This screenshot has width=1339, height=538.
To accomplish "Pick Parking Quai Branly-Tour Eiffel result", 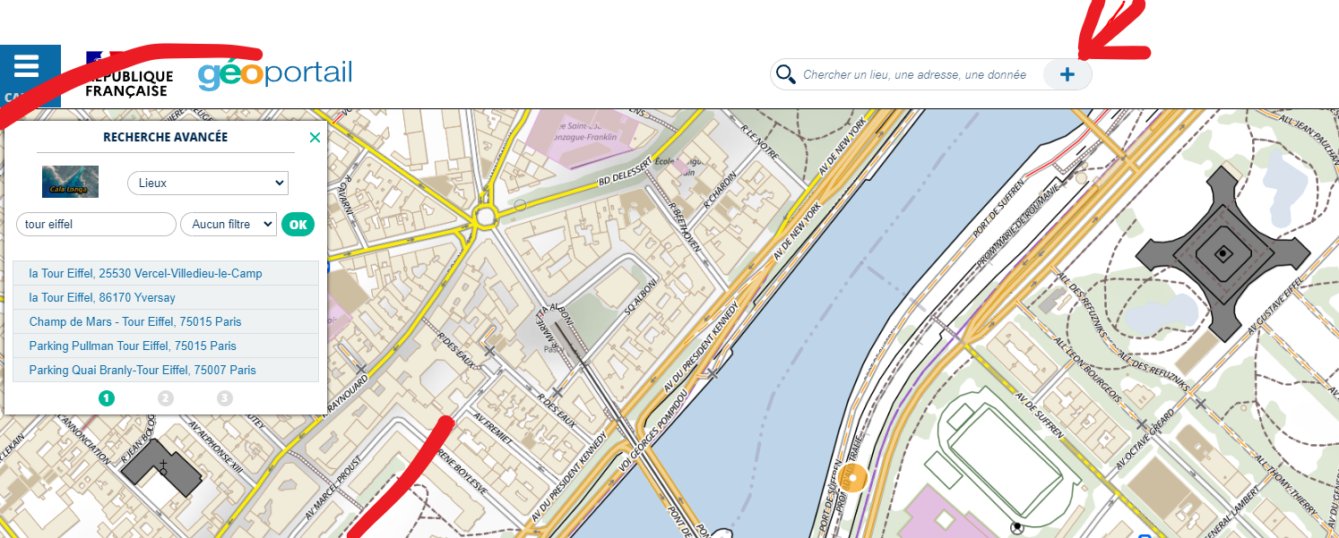I will tap(166, 370).
